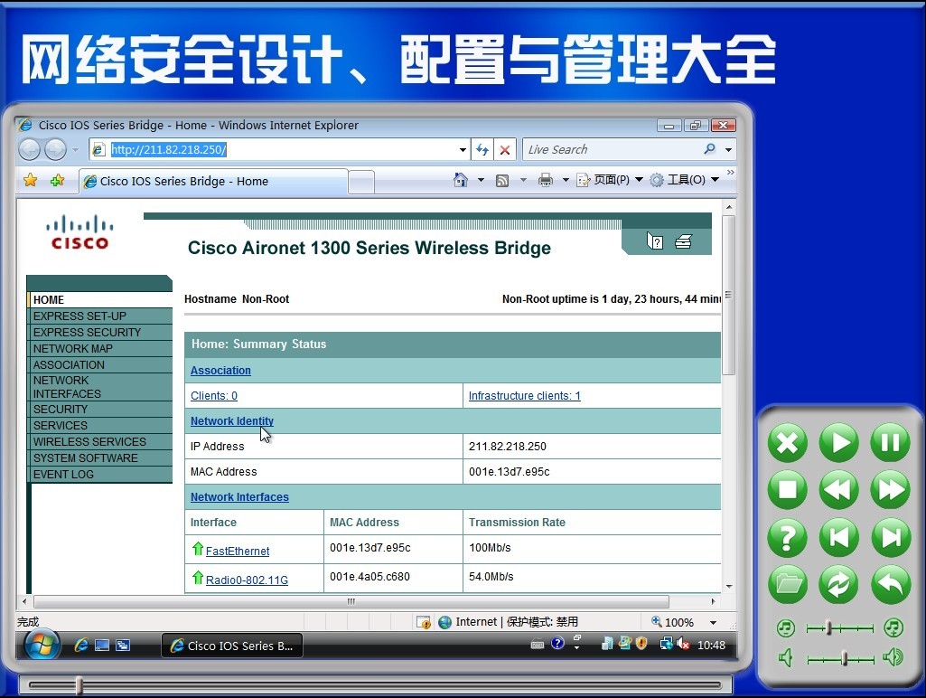Open the Radio0-802.11G interface link

tap(247, 580)
